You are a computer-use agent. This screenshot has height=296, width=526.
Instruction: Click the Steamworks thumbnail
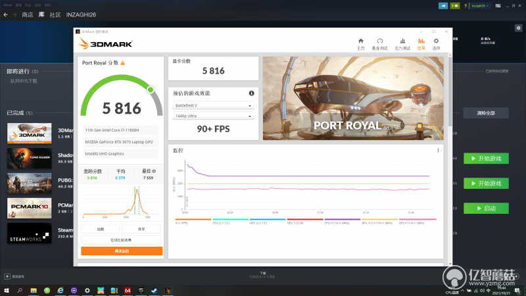point(30,234)
